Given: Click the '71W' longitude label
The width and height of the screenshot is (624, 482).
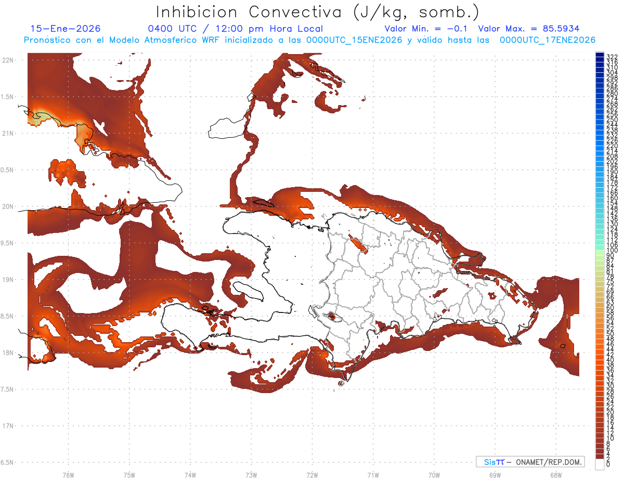Looking at the screenshot, I should (x=373, y=475).
